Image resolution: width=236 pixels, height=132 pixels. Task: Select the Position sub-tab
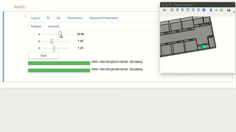(x=36, y=26)
